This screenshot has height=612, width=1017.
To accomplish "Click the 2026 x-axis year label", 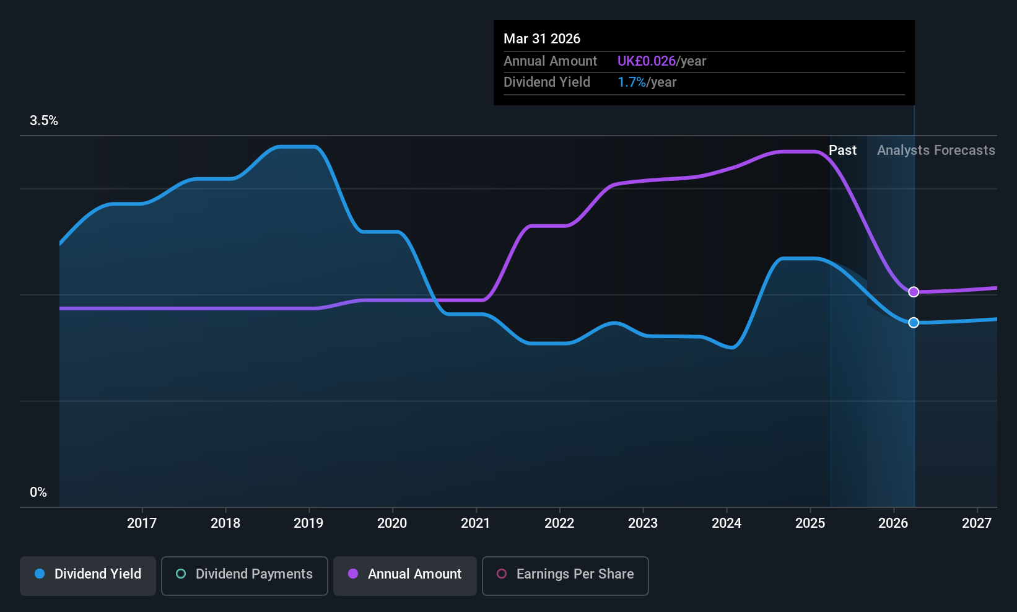I will point(893,523).
